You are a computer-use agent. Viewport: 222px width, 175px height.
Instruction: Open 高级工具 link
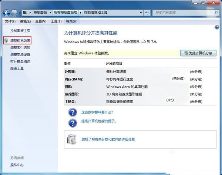click(17, 68)
